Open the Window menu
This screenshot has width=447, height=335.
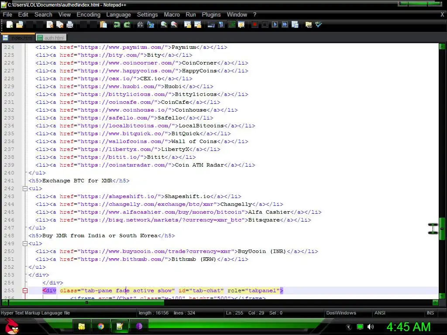[237, 14]
